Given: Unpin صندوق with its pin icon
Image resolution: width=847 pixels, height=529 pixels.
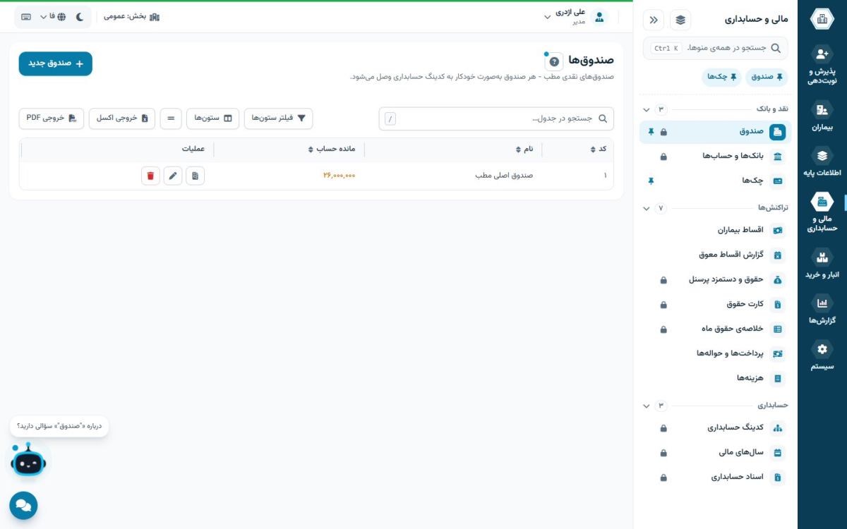Looking at the screenshot, I should click(651, 132).
